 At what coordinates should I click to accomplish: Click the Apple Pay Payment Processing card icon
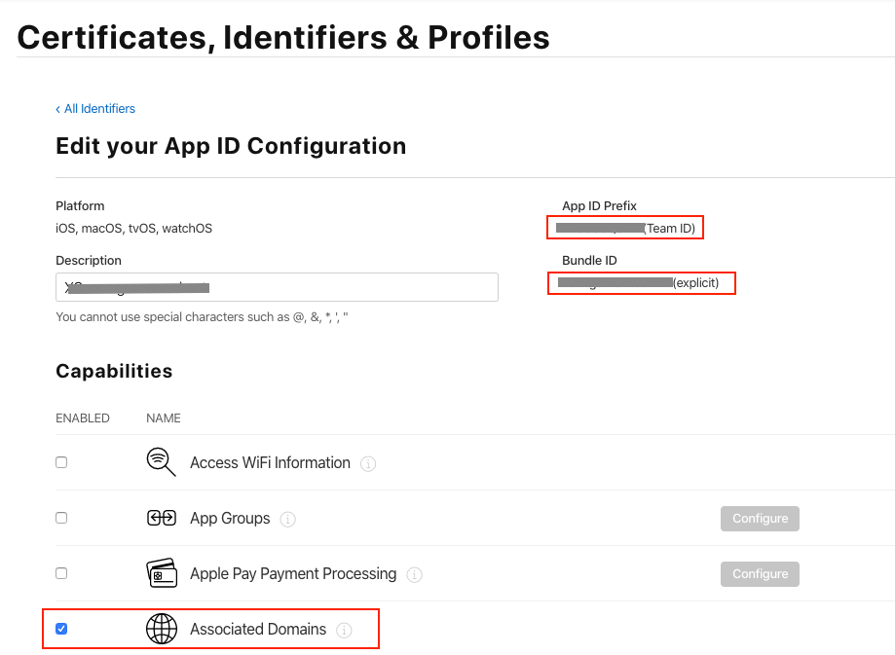click(x=161, y=573)
